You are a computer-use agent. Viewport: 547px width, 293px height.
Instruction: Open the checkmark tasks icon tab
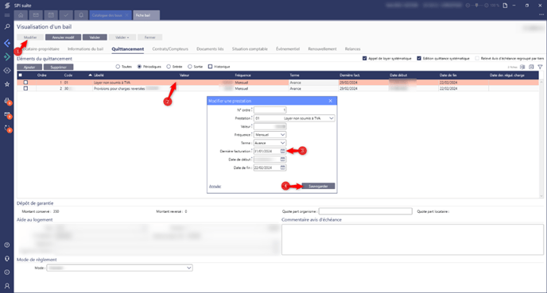[66, 15]
